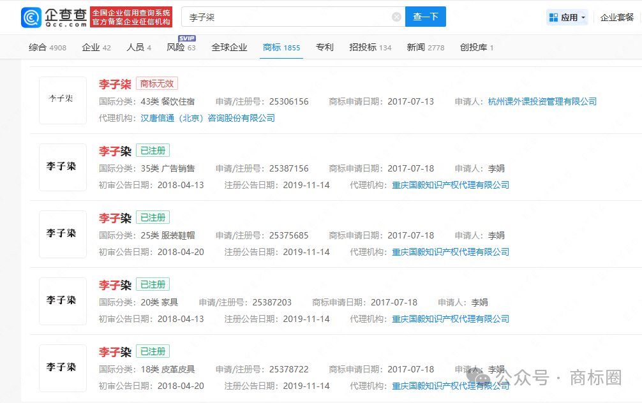The height and width of the screenshot is (403, 642).
Task: Switch to the 新闻 tab
Action: (425, 48)
